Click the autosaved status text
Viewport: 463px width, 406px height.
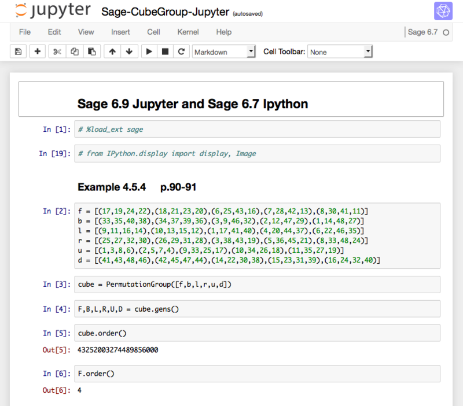(248, 13)
